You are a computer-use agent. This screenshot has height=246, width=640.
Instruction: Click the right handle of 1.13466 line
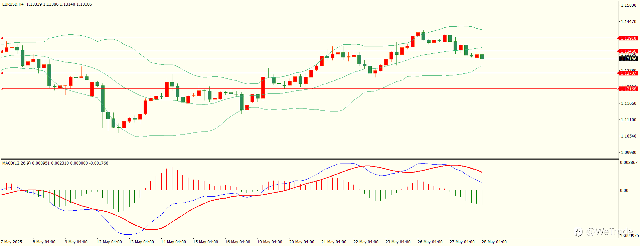click(x=618, y=51)
